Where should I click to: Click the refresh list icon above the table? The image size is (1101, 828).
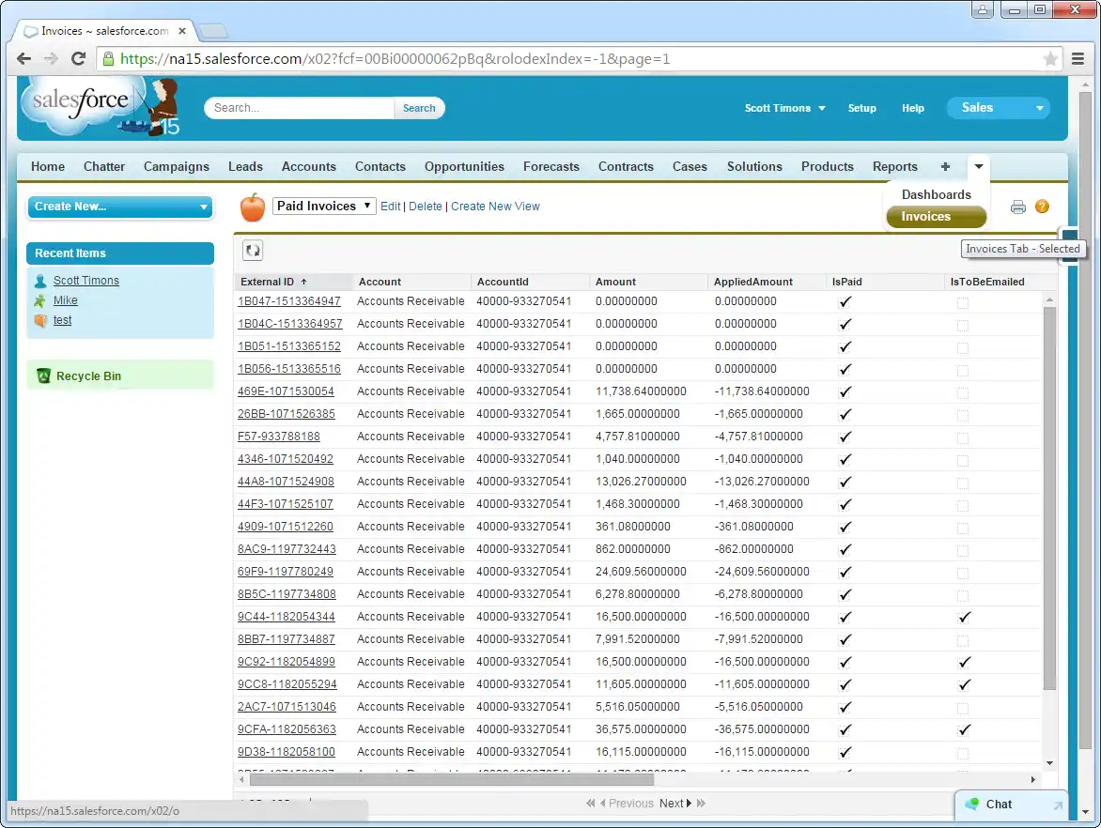pos(253,250)
